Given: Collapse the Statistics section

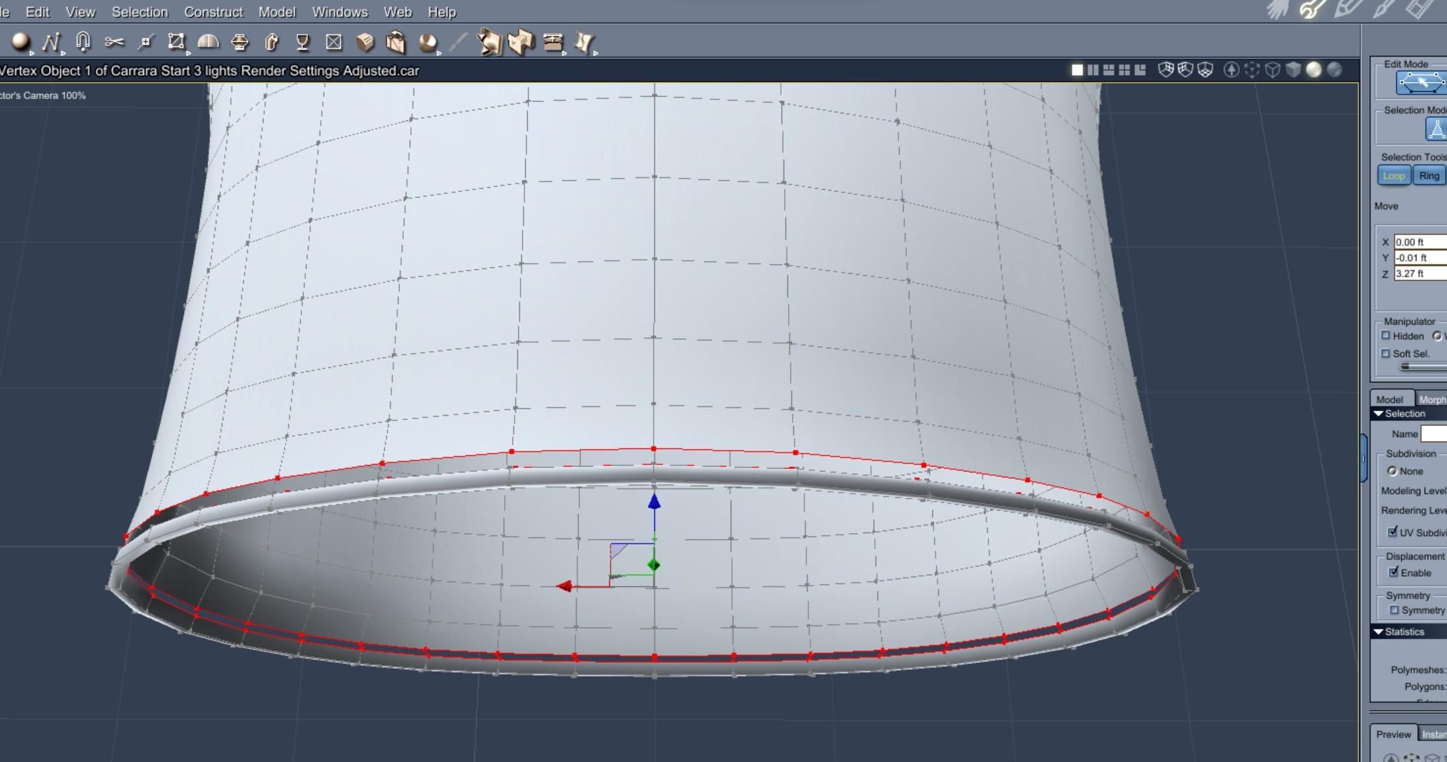Looking at the screenshot, I should tap(1378, 632).
